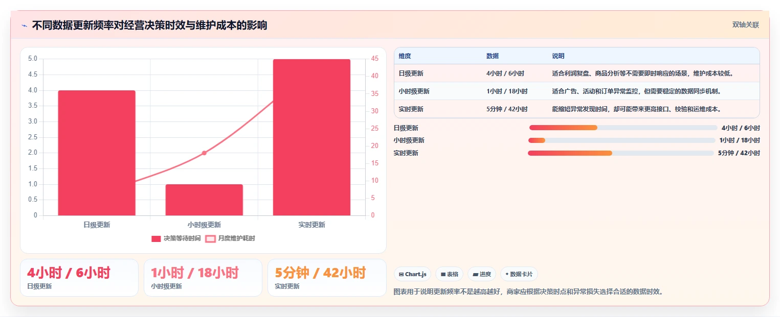
Task: Click the 日级更新 bar in the chart
Action: tap(97, 153)
